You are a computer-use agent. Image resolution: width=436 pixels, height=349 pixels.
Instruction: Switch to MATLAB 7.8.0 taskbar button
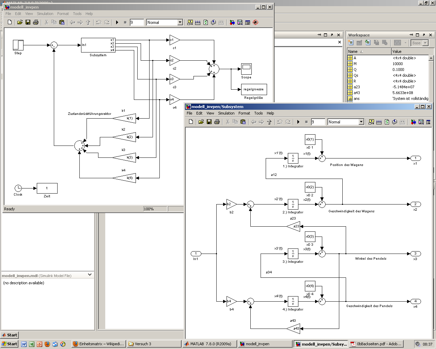pos(209,344)
